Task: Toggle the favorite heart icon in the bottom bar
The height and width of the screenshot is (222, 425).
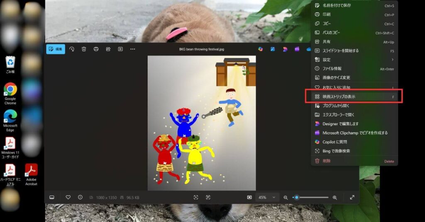Action: pyautogui.click(x=68, y=198)
